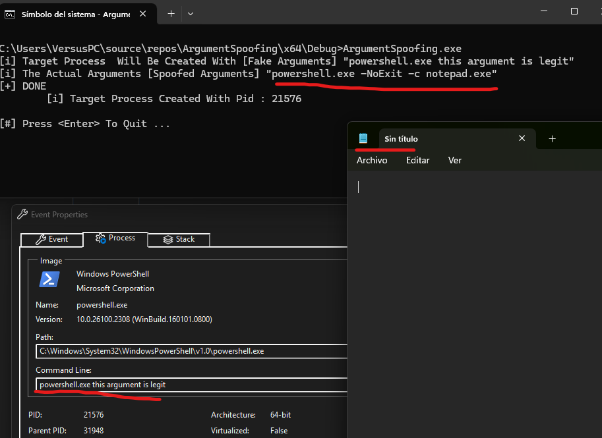
Task: Select the Sin título Notepad tab
Action: [457, 138]
